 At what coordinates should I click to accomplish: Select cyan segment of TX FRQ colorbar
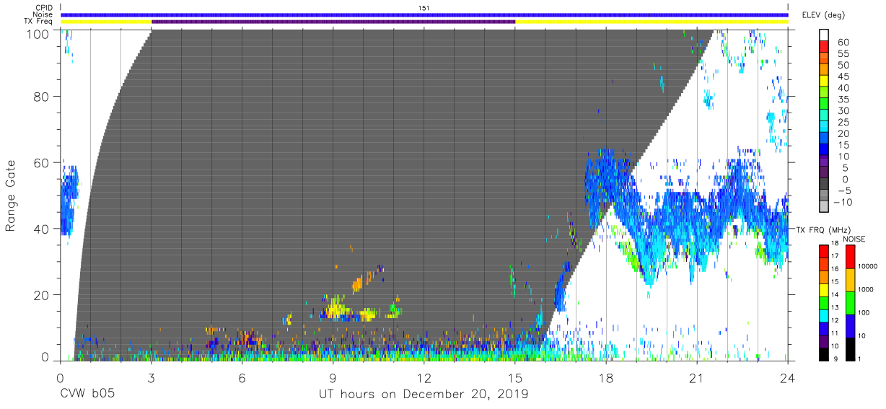(823, 315)
